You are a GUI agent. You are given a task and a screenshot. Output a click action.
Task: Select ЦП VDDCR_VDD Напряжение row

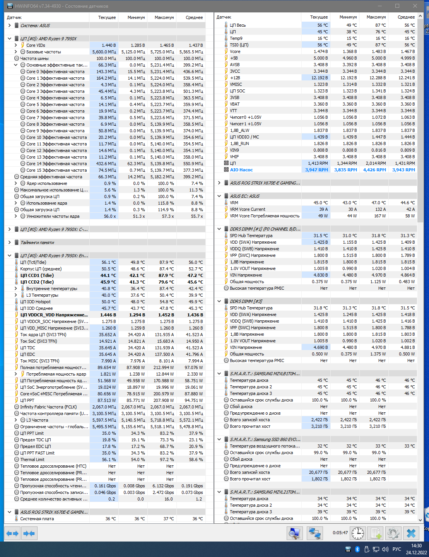pyautogui.click(x=105, y=315)
